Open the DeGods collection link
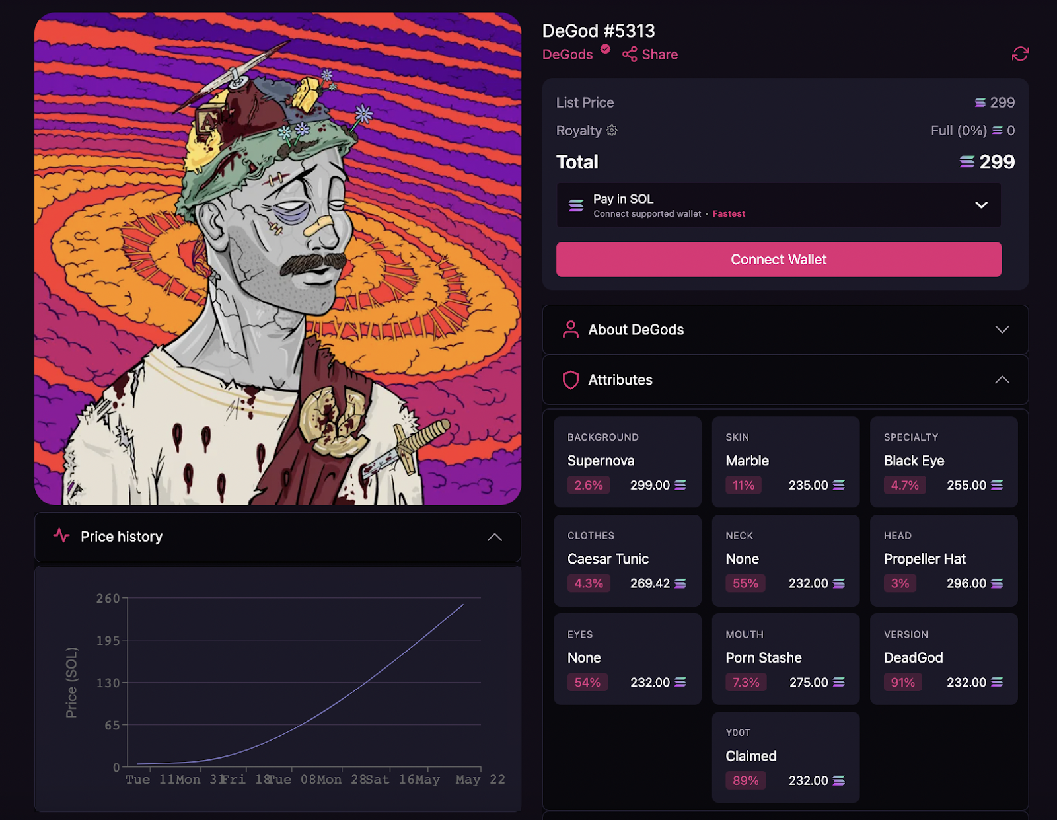This screenshot has height=820, width=1057. [567, 55]
